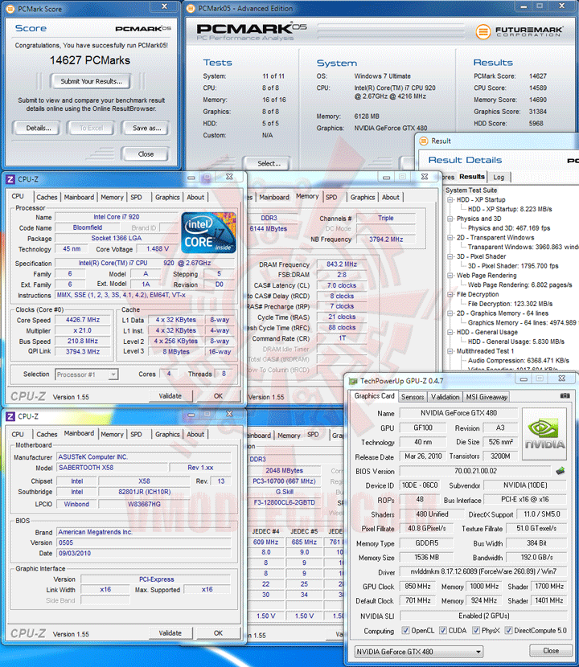Click the Audio Compression result row

point(518,360)
